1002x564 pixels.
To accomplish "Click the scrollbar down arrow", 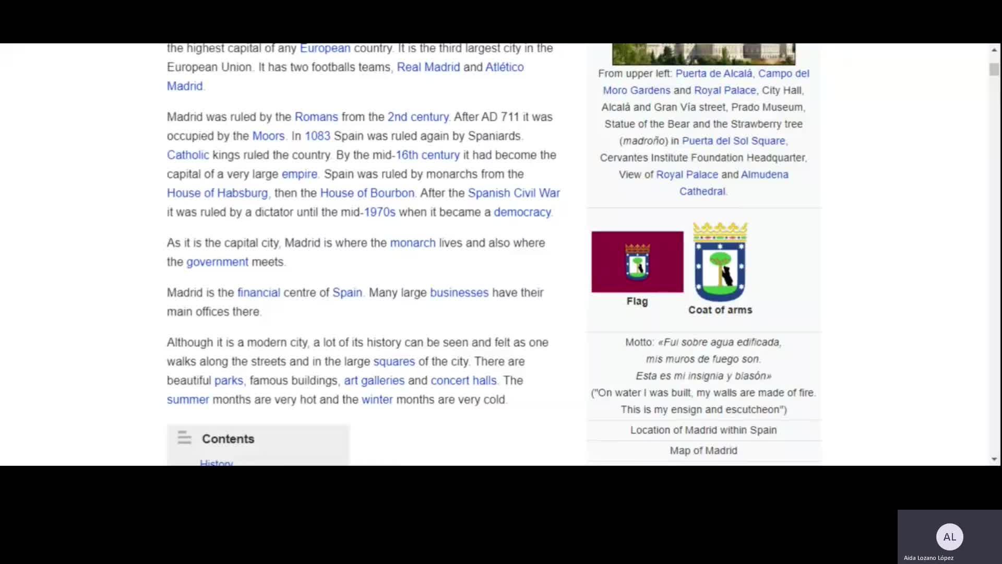I will [x=994, y=459].
